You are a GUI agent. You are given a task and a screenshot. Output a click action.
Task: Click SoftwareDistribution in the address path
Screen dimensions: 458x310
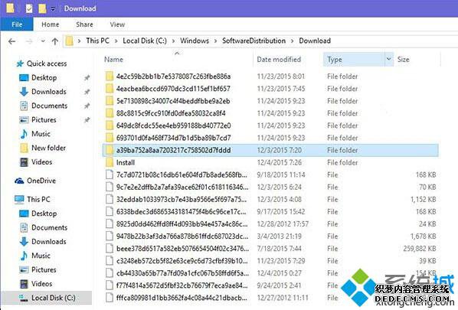[254, 41]
